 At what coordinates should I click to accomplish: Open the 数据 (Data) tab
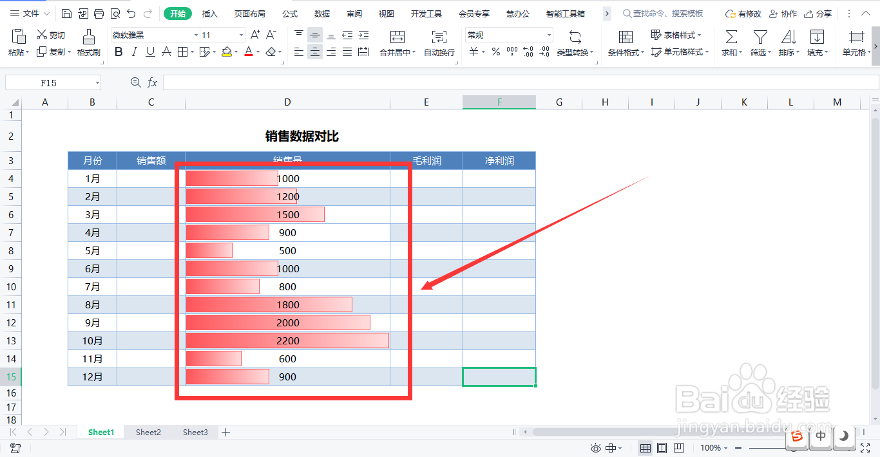[322, 14]
